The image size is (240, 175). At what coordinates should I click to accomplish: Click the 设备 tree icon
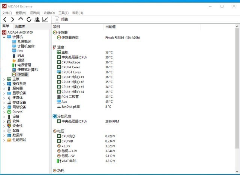tap(9, 116)
